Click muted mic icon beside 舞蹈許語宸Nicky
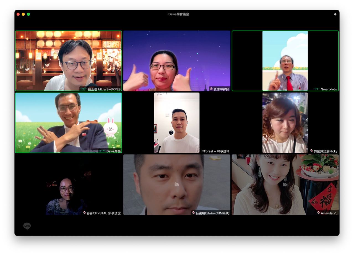Viewport: 354px width, 255px height. click(312, 151)
